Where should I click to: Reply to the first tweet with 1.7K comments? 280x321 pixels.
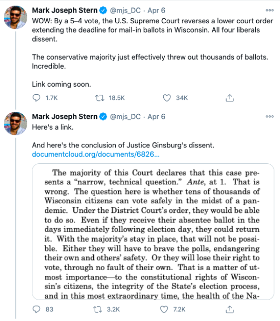coord(36,98)
